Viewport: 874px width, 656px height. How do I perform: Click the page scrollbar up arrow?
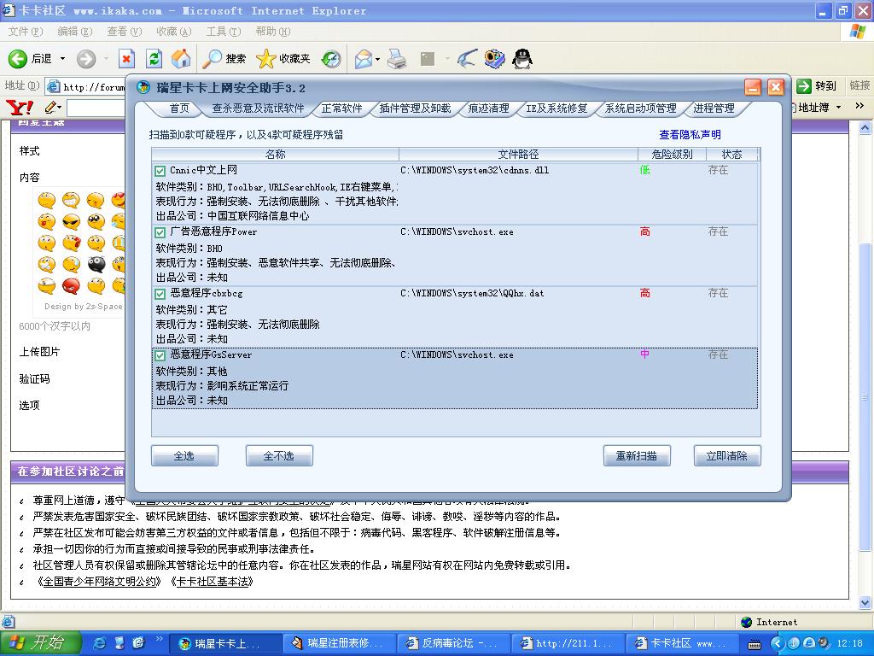click(865, 128)
